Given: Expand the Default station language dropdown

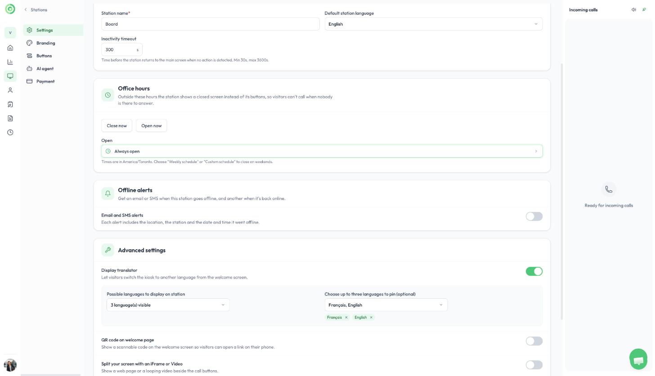Looking at the screenshot, I should coord(434,24).
